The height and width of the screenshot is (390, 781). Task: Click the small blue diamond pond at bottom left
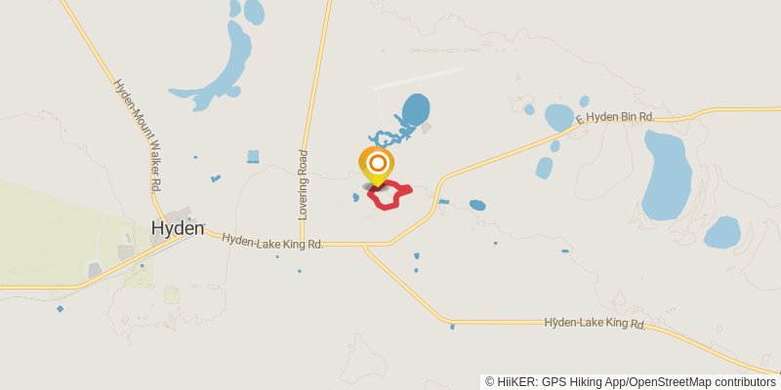pos(60,309)
